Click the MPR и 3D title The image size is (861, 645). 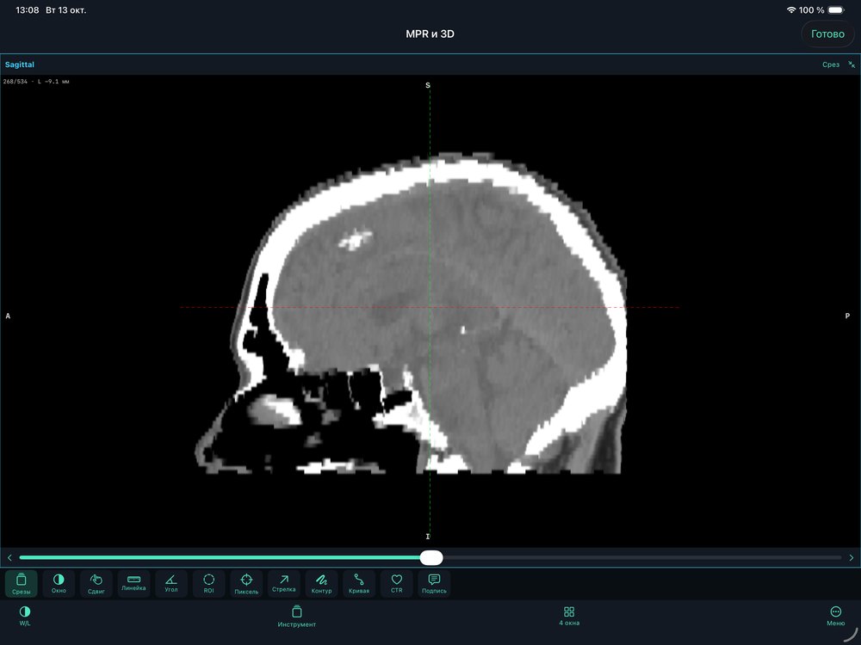(430, 34)
